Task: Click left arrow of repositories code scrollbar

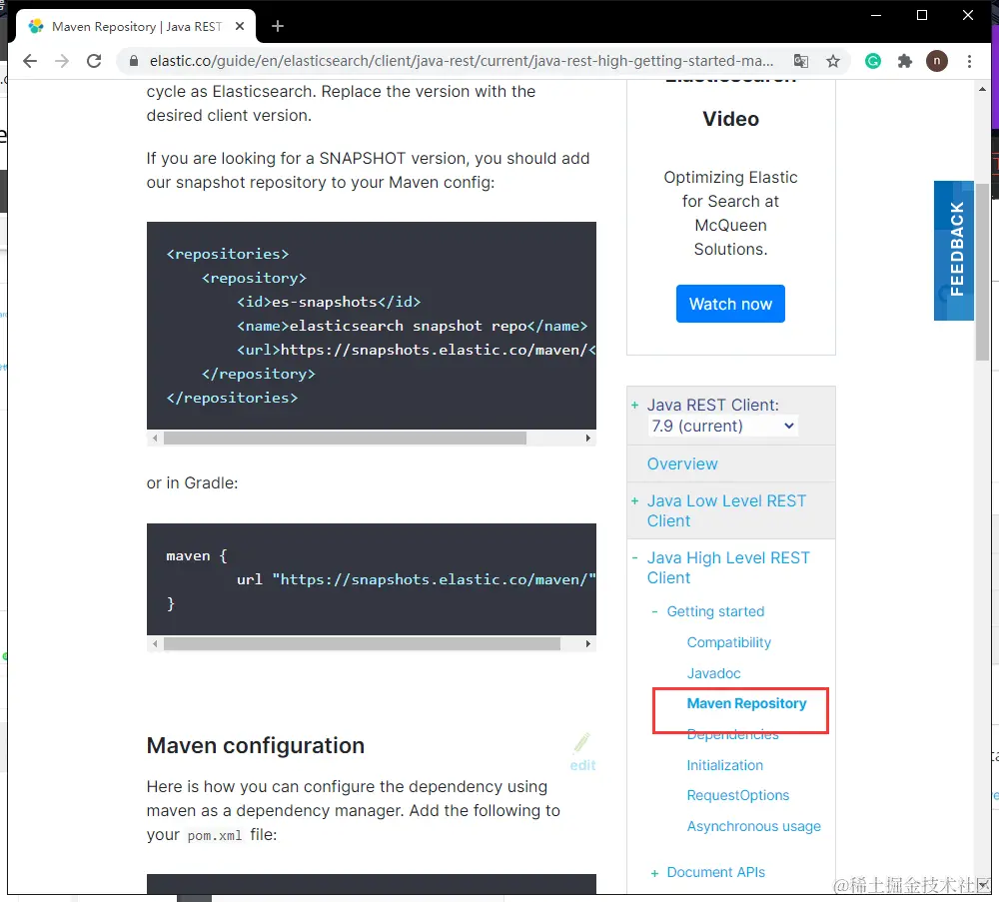Action: 155,439
